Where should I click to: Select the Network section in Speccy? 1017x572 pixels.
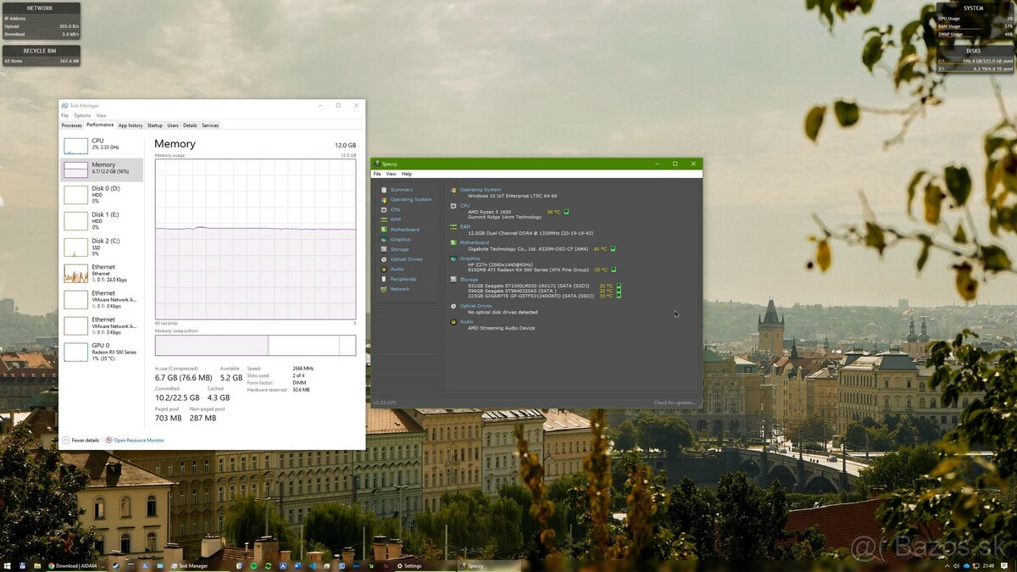click(x=402, y=288)
